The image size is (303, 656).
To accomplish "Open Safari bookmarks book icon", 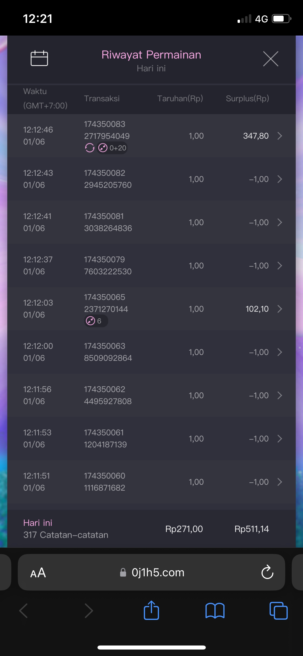I will 215,610.
